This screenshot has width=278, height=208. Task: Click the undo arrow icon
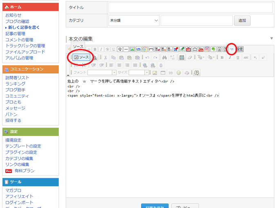(147, 58)
